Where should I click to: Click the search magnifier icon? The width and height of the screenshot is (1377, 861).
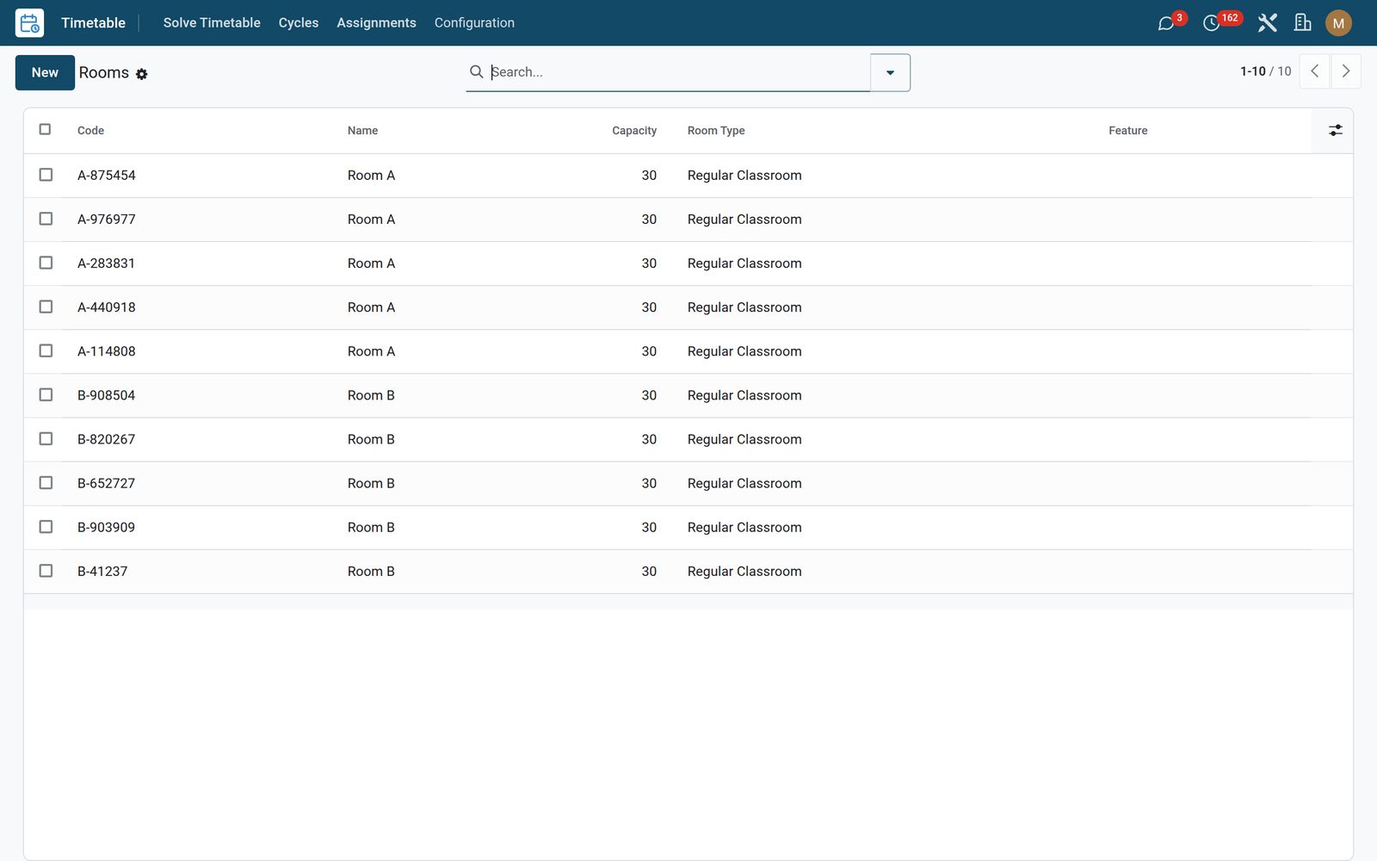pos(476,71)
